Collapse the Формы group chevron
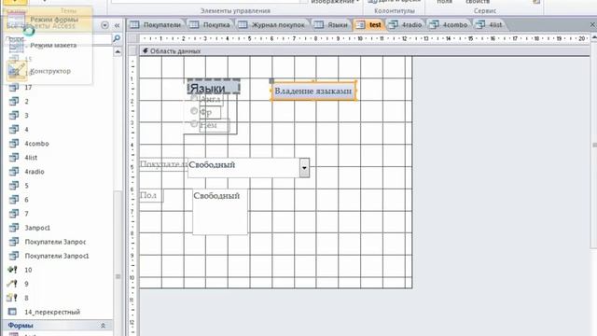 [103, 326]
